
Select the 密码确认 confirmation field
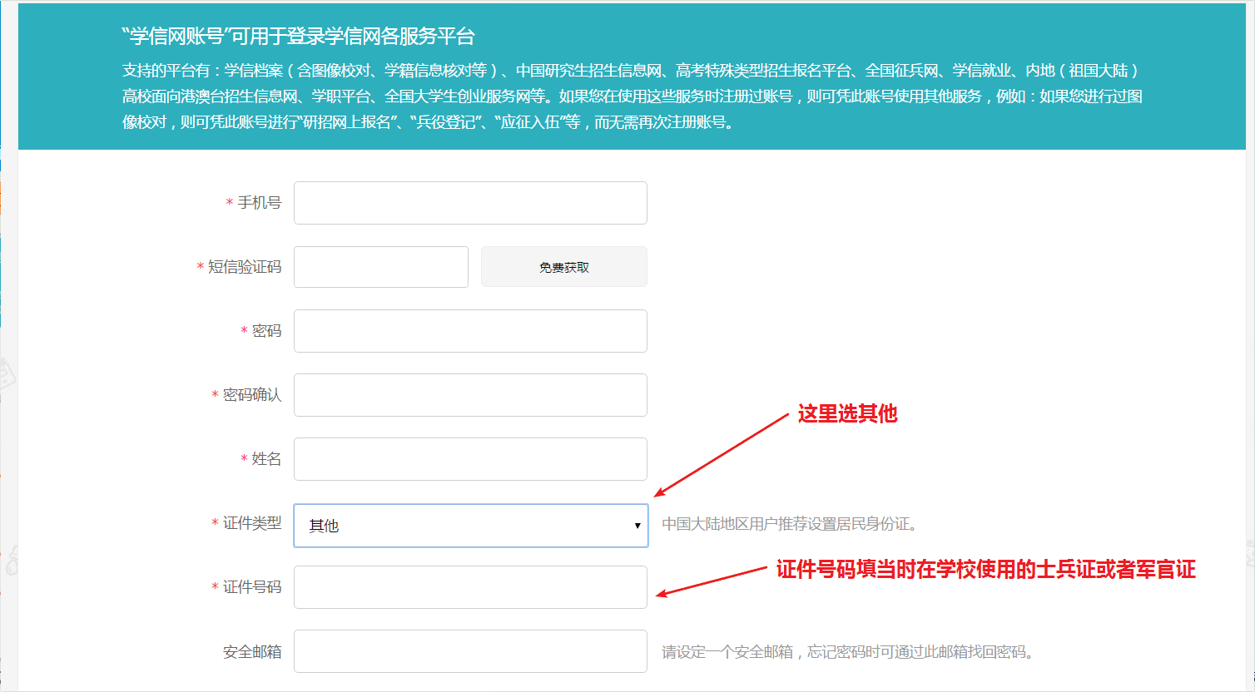470,395
